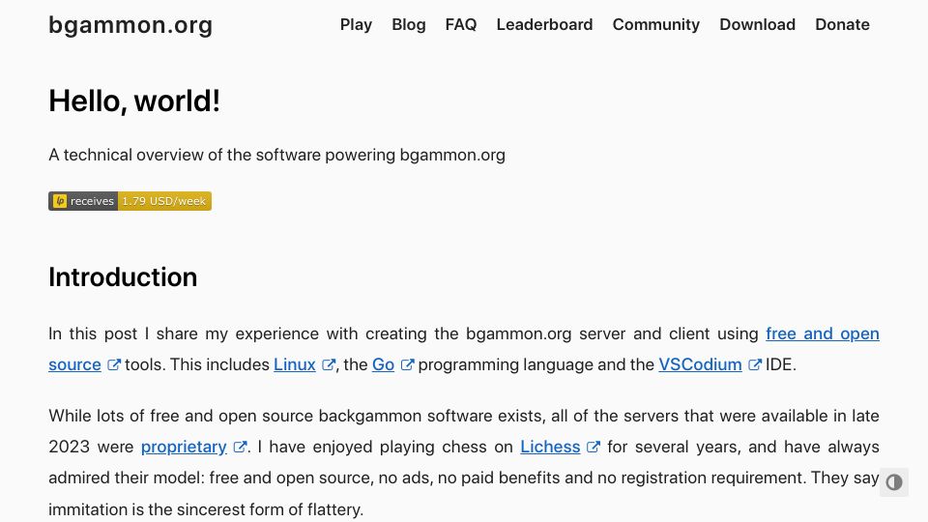
Task: Click external-link icon next to VSCodium
Action: (x=755, y=364)
